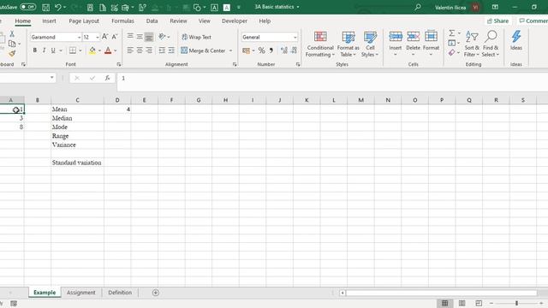Select the Example sheet tab
The width and height of the screenshot is (548, 308).
coord(45,293)
